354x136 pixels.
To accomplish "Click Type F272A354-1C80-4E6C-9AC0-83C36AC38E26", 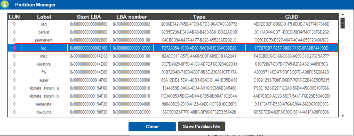I will [x=199, y=48].
